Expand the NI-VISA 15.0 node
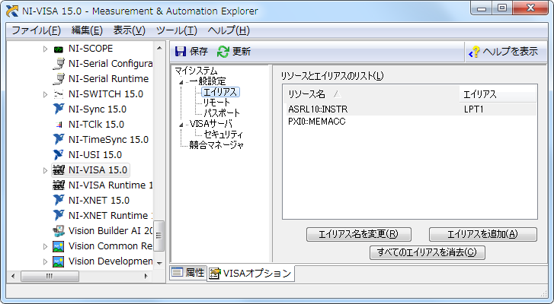The image size is (554, 304). [x=45, y=170]
